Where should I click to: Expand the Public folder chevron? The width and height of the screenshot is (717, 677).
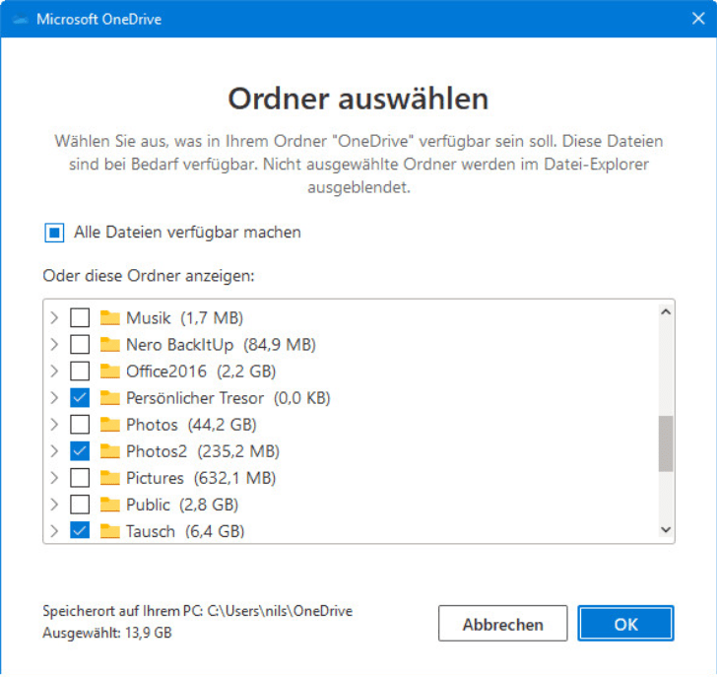point(54,505)
